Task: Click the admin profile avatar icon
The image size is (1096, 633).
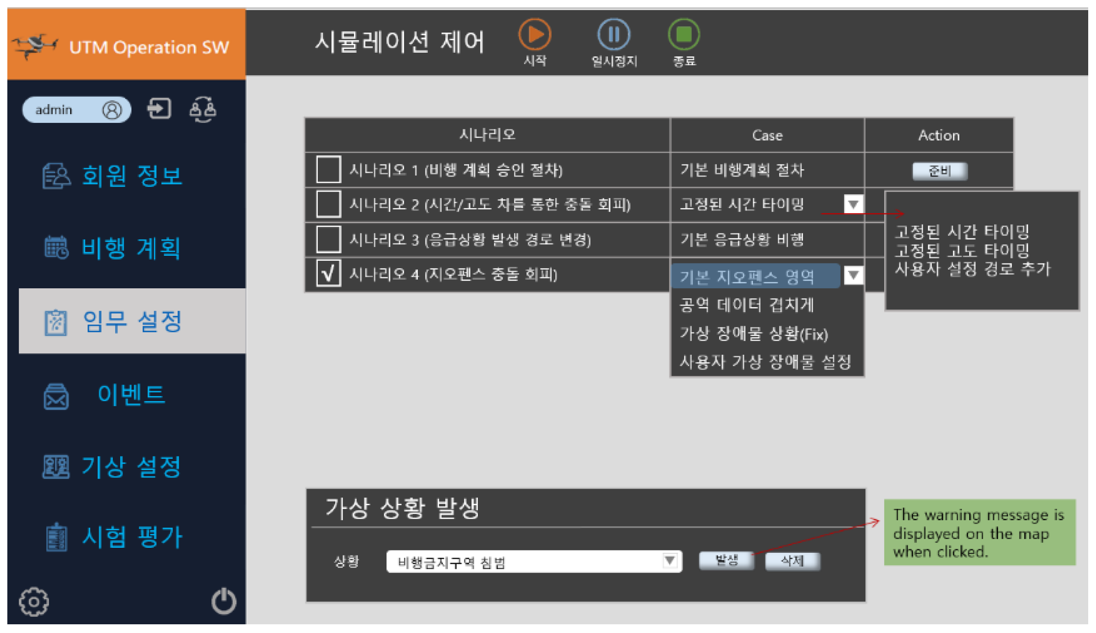Action: 112,110
